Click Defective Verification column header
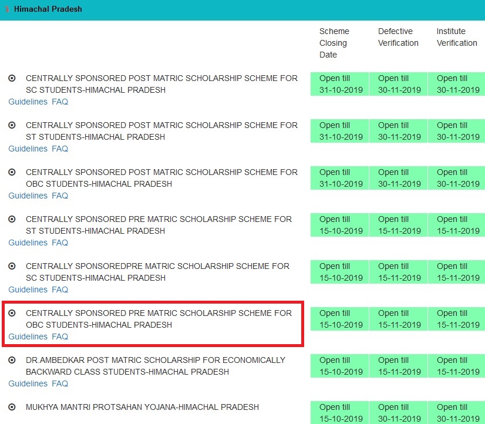 [x=398, y=37]
